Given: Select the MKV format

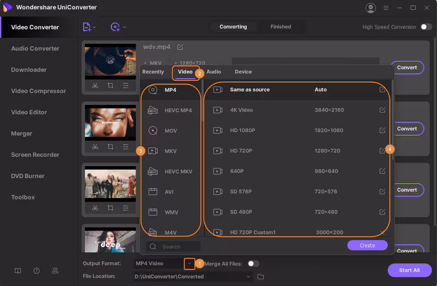Looking at the screenshot, I should tap(171, 151).
